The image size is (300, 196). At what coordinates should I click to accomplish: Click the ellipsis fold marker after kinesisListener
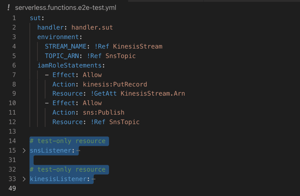(x=93, y=179)
